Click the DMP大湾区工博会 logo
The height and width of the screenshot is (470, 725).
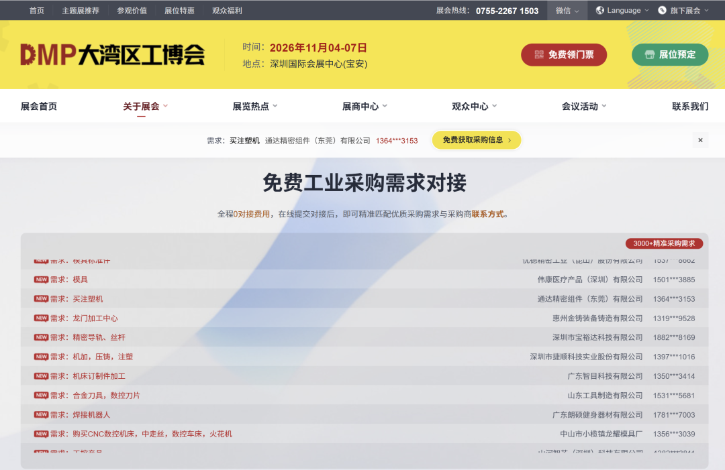click(x=112, y=55)
